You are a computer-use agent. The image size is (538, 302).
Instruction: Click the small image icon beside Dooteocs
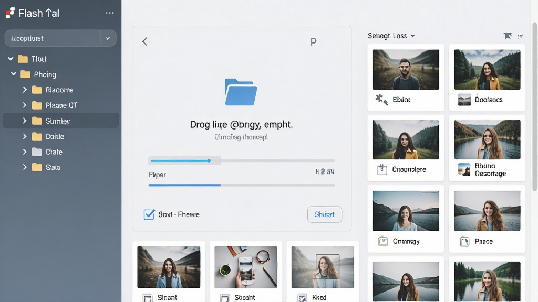464,100
